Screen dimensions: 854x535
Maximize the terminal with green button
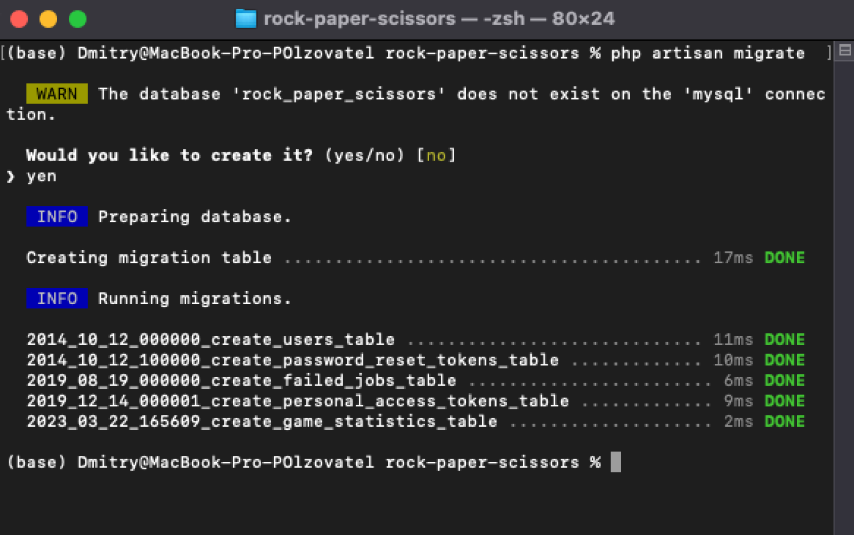pos(78,19)
